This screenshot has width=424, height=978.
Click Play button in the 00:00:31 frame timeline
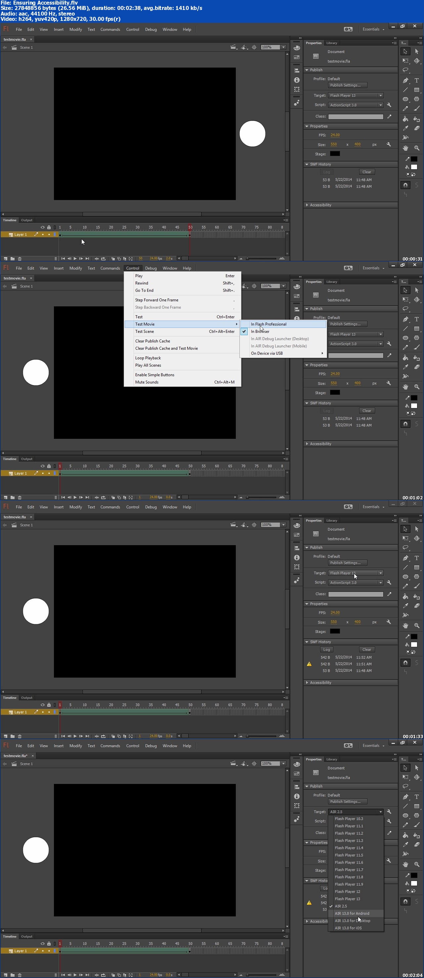pyautogui.click(x=75, y=259)
